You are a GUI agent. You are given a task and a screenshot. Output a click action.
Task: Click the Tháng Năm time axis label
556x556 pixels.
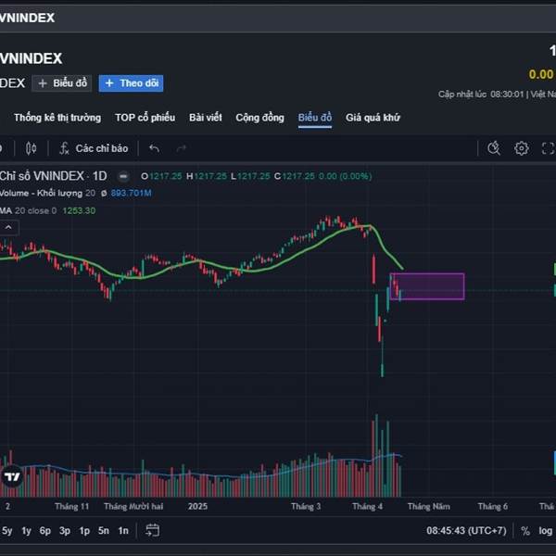tap(429, 506)
